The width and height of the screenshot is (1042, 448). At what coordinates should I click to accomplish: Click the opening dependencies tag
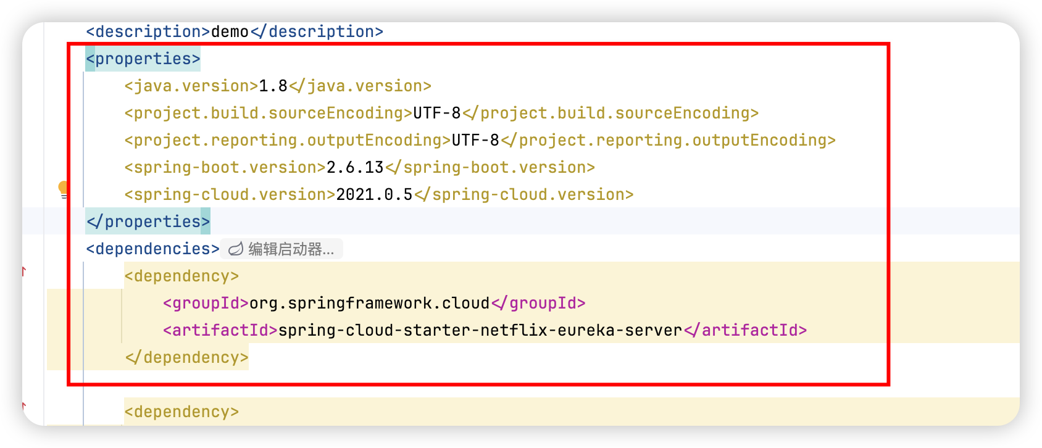pyautogui.click(x=153, y=249)
